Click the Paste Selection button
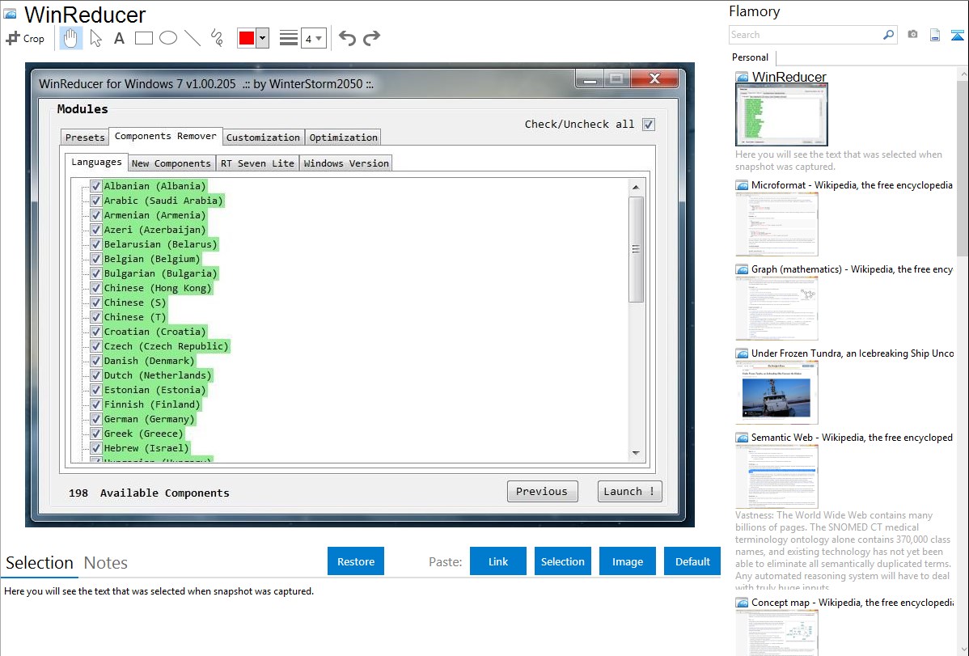The height and width of the screenshot is (656, 969). [x=562, y=561]
